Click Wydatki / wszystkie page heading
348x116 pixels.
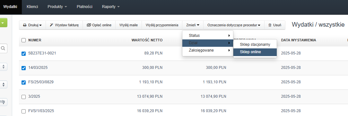(318, 25)
